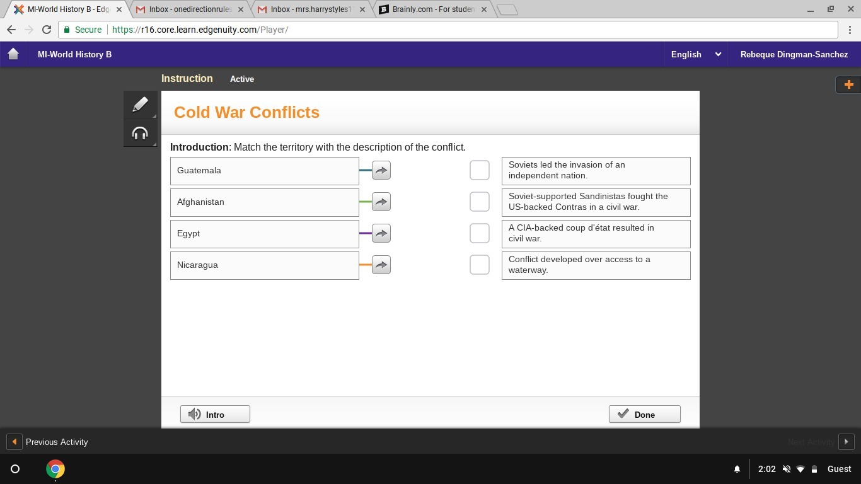Check the box for conflict over waterway access
The height and width of the screenshot is (484, 861).
[x=480, y=265]
